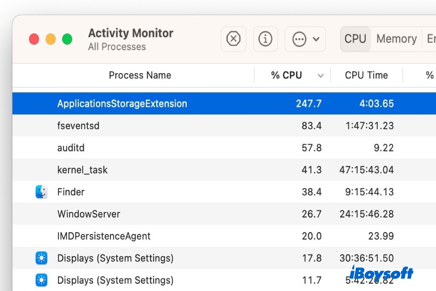Click the yellow minimize window button

point(51,39)
